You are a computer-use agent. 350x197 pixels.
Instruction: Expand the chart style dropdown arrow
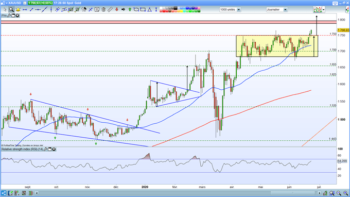pyautogui.click(x=323, y=10)
